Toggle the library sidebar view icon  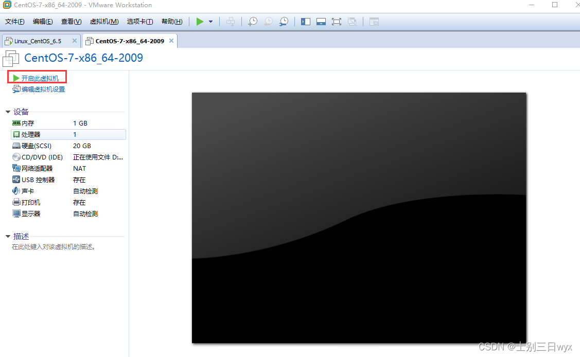tap(306, 22)
